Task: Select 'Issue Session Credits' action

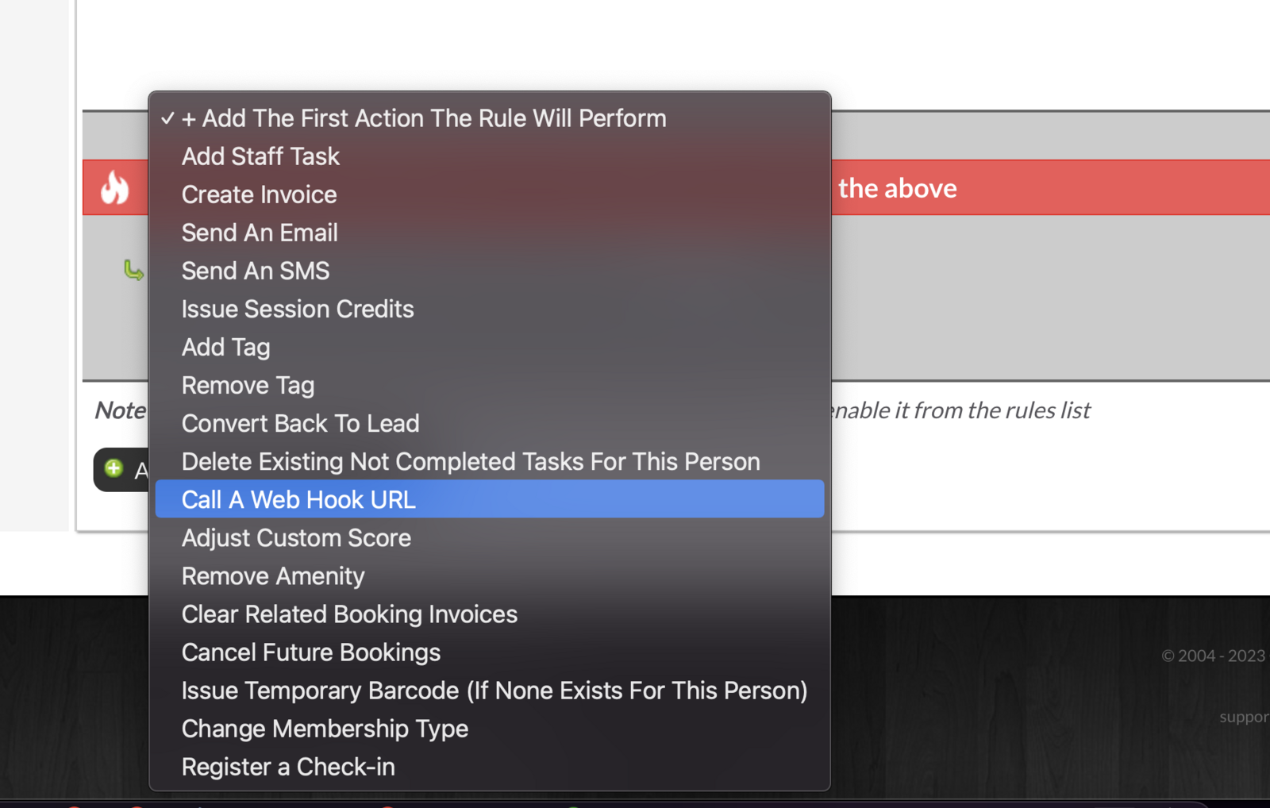Action: (298, 309)
